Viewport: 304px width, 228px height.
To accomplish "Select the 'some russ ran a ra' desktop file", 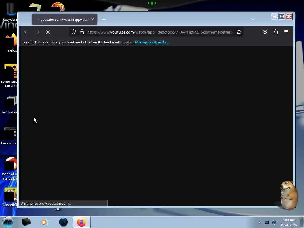I will (9, 76).
